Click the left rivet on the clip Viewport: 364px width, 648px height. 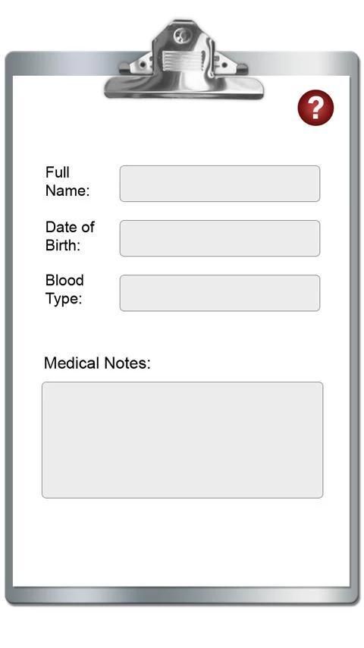coord(143,65)
